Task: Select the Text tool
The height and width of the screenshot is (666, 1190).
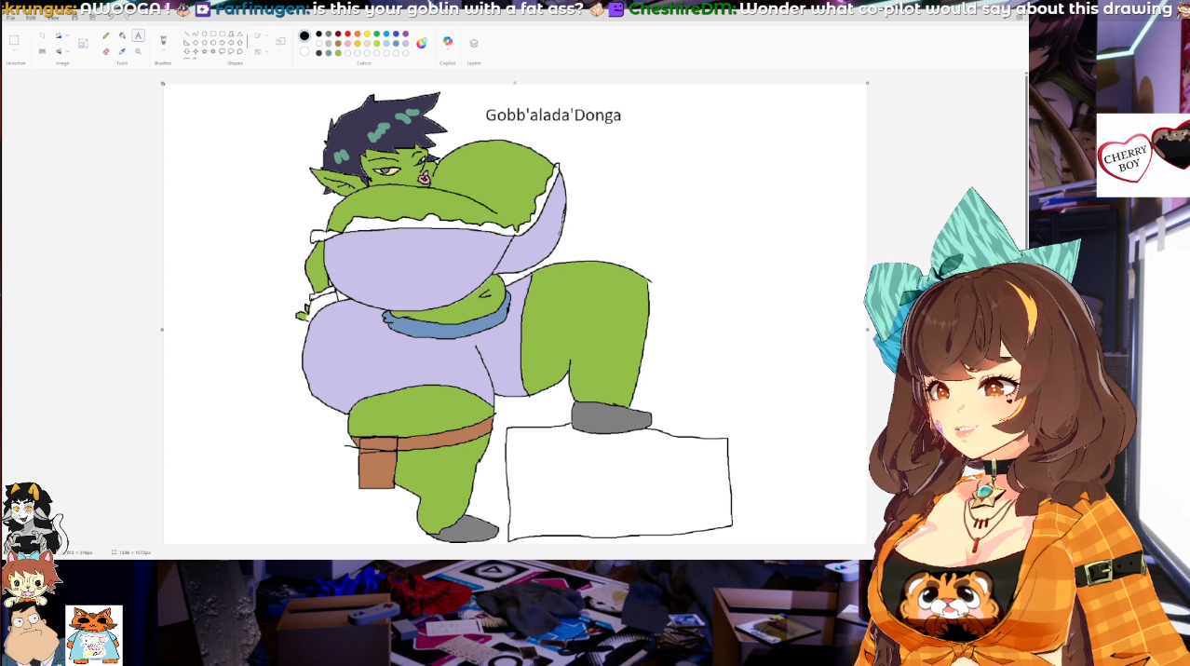Action: [x=138, y=35]
